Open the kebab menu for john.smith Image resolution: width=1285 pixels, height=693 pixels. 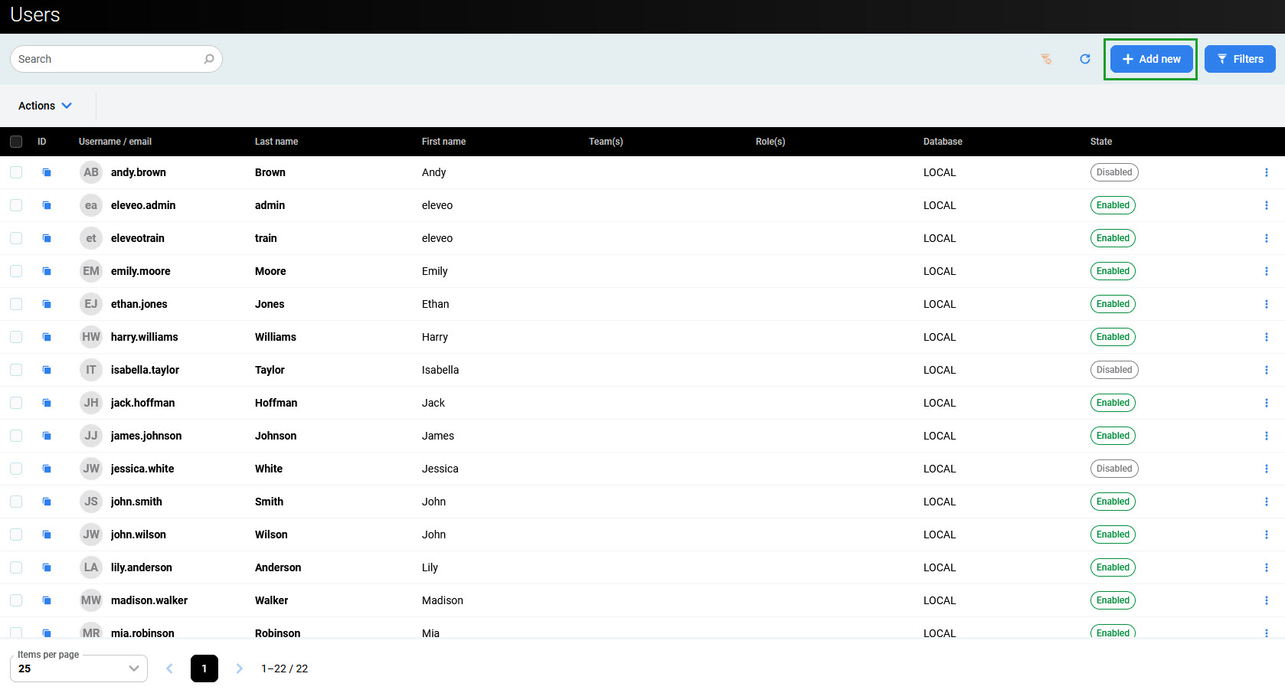(x=1266, y=502)
